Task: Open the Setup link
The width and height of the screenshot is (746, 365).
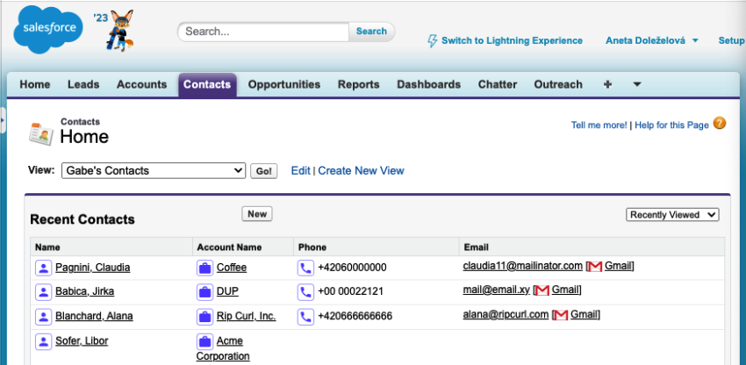Action: coord(732,41)
